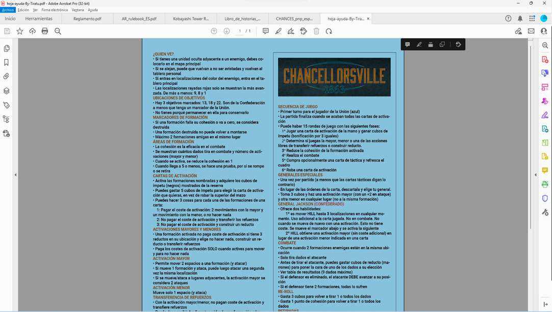The width and height of the screenshot is (552, 312).
Task: Expand the bottom-right tools pane arrow
Action: [545, 304]
